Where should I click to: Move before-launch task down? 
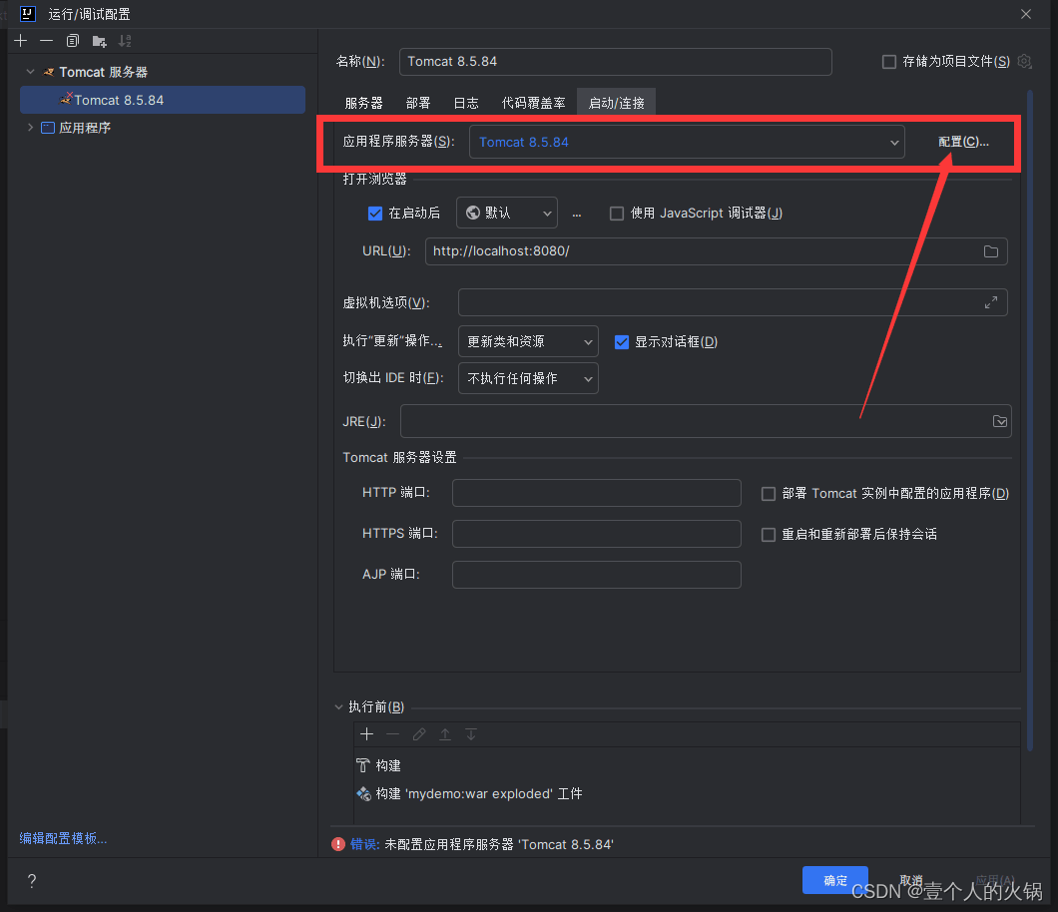click(x=471, y=734)
